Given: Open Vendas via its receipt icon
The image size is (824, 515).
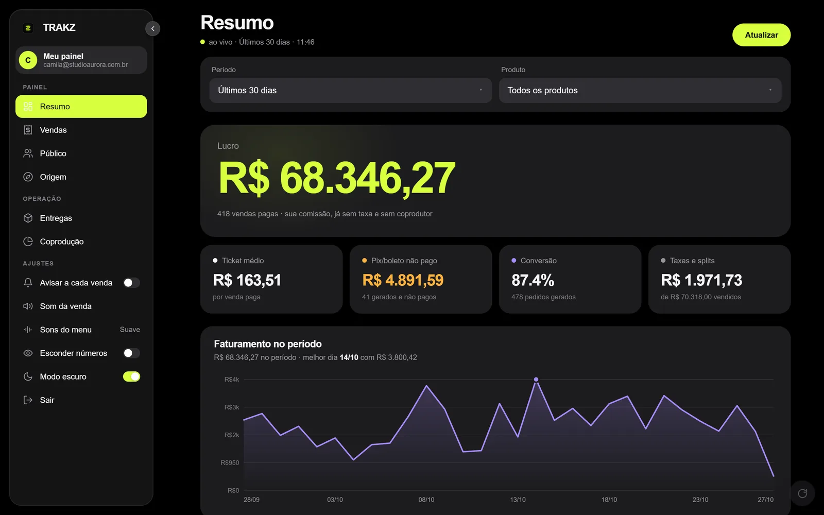Looking at the screenshot, I should pyautogui.click(x=28, y=130).
